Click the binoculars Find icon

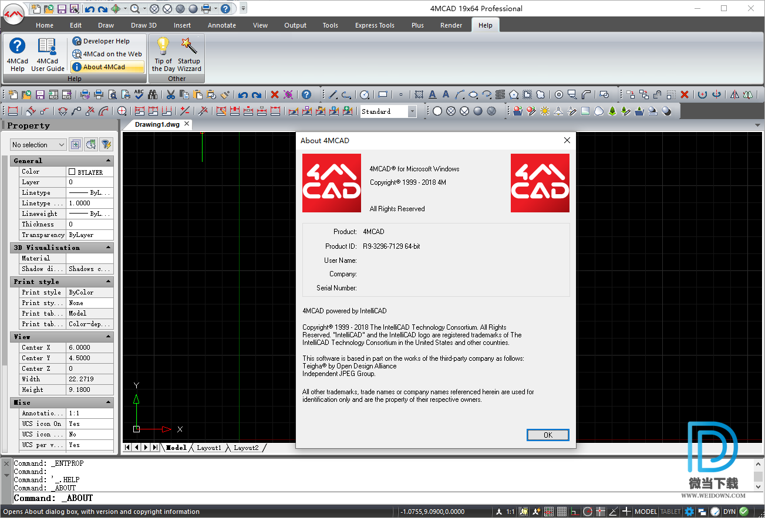point(153,94)
